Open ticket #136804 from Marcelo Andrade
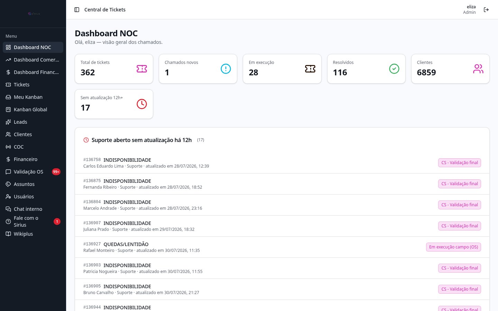 (x=282, y=205)
